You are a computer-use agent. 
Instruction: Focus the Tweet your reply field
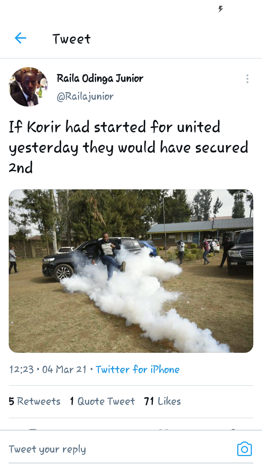pos(120,449)
